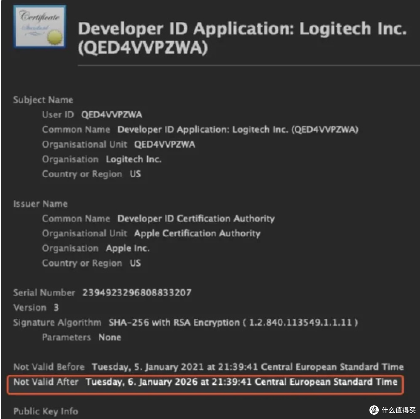Image resolution: width=420 pixels, height=419 pixels.
Task: Select 'Apple Certification Authority' value
Action: click(197, 234)
